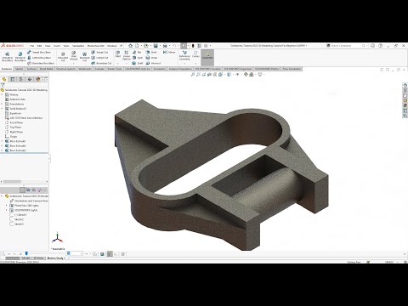Collapse the SOLIDWORKS Lights node
Screen dimensions: 408x306
coord(7,210)
